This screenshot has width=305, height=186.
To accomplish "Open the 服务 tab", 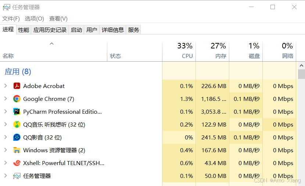I will pos(133,30).
